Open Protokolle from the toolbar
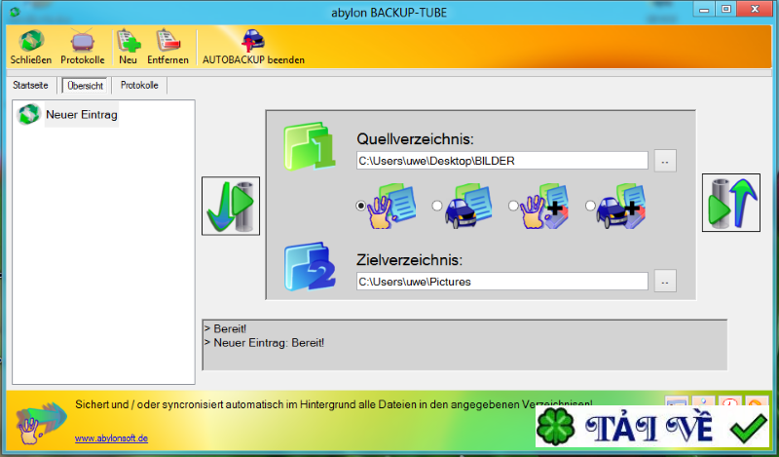The width and height of the screenshot is (779, 457). (83, 47)
